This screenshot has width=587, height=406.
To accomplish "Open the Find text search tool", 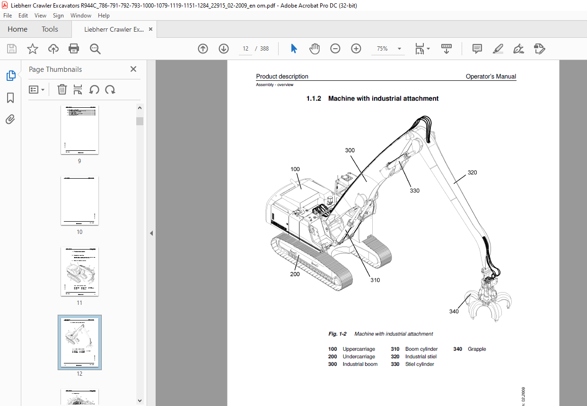I will 95,49.
